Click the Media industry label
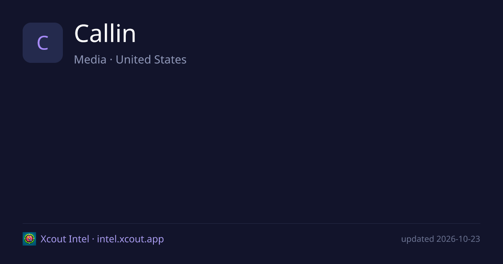503x264 pixels. (90, 60)
